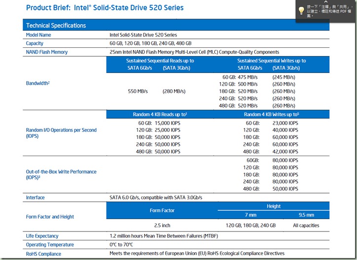Select the 'Product Brief' page title
Image resolution: width=357 pixels, height=260 pixels.
point(105,7)
